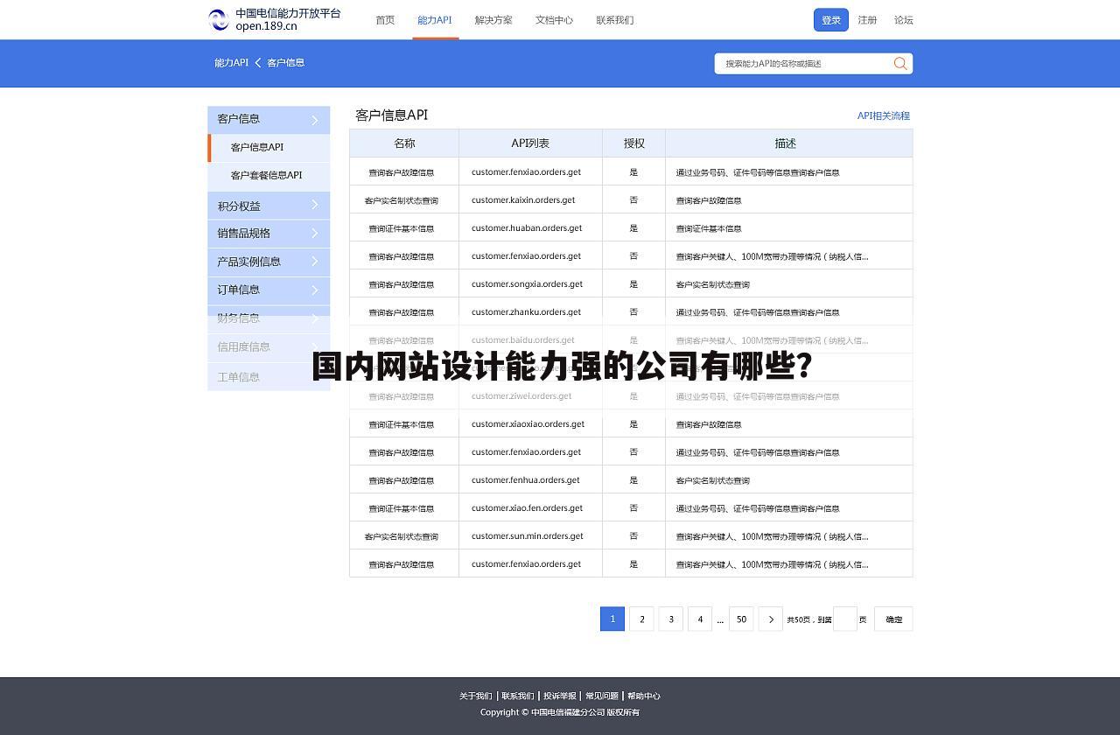Open the API相关流程 link
Screen dimensions: 1120x735
[884, 115]
